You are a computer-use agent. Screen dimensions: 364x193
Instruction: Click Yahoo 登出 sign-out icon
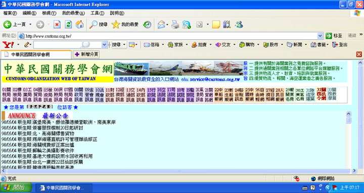[x=335, y=45]
